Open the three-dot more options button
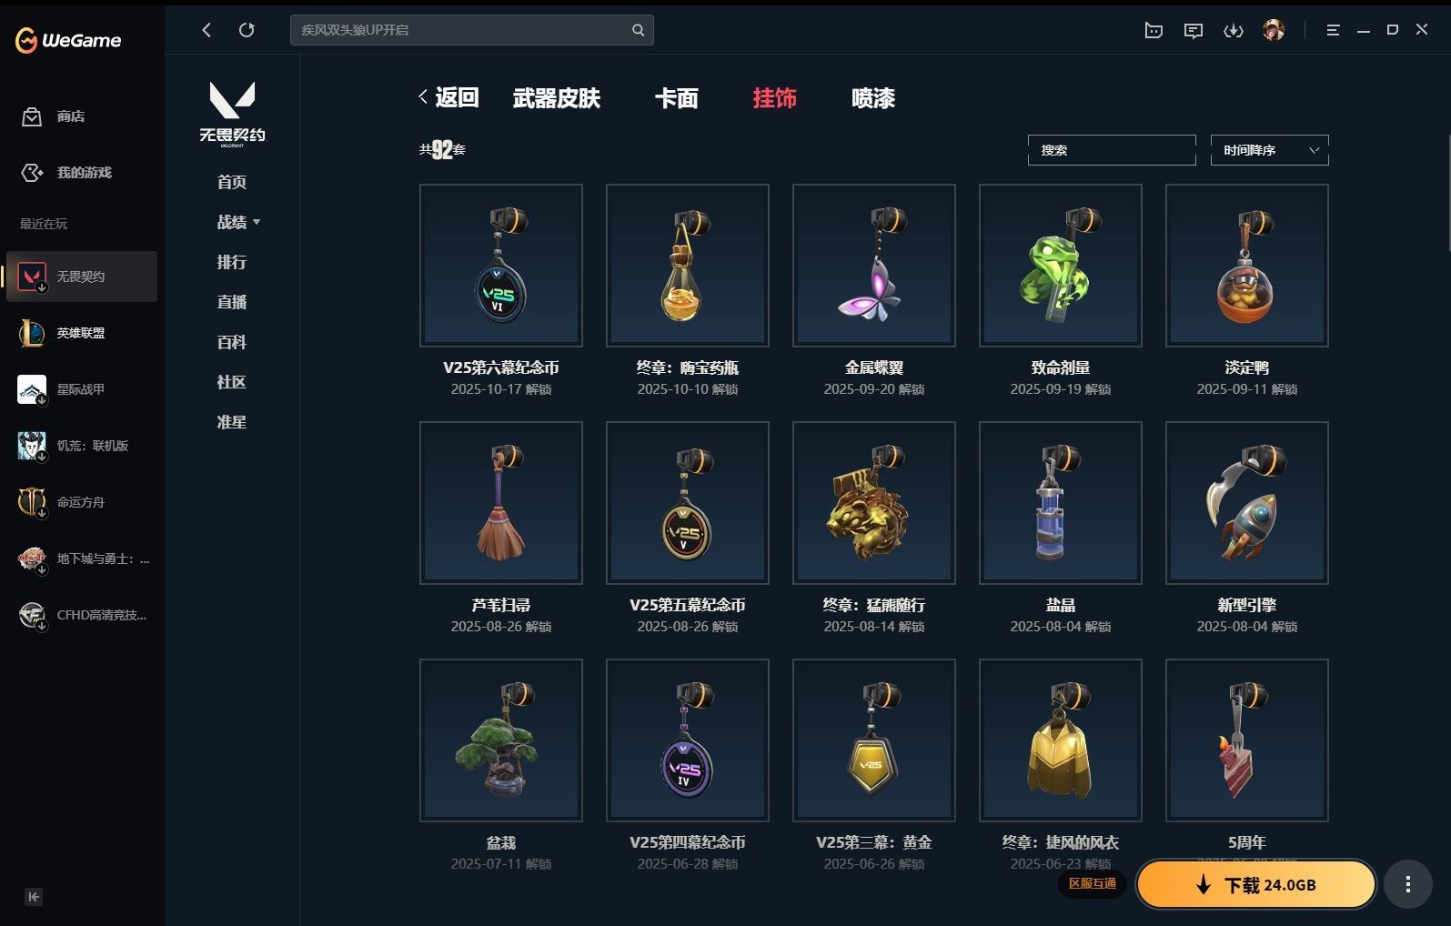This screenshot has width=1451, height=926. 1408,884
